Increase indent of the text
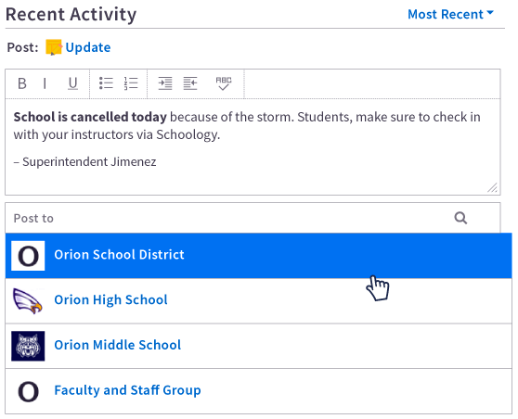This screenshot has width=518, height=419. click(165, 83)
